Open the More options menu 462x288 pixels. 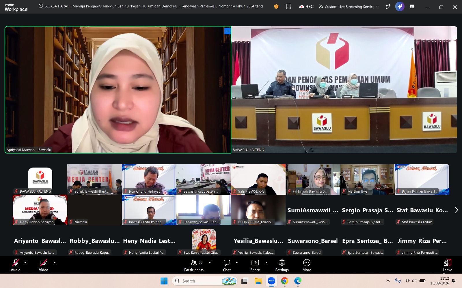tap(307, 265)
